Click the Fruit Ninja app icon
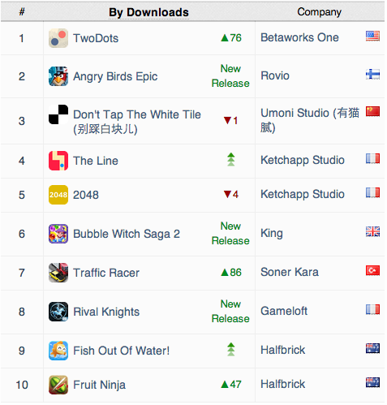The height and width of the screenshot is (405, 387). [58, 385]
